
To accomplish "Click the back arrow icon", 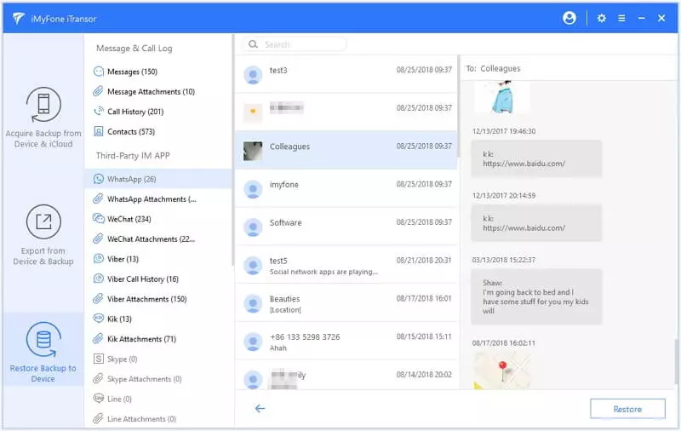I will [x=260, y=409].
